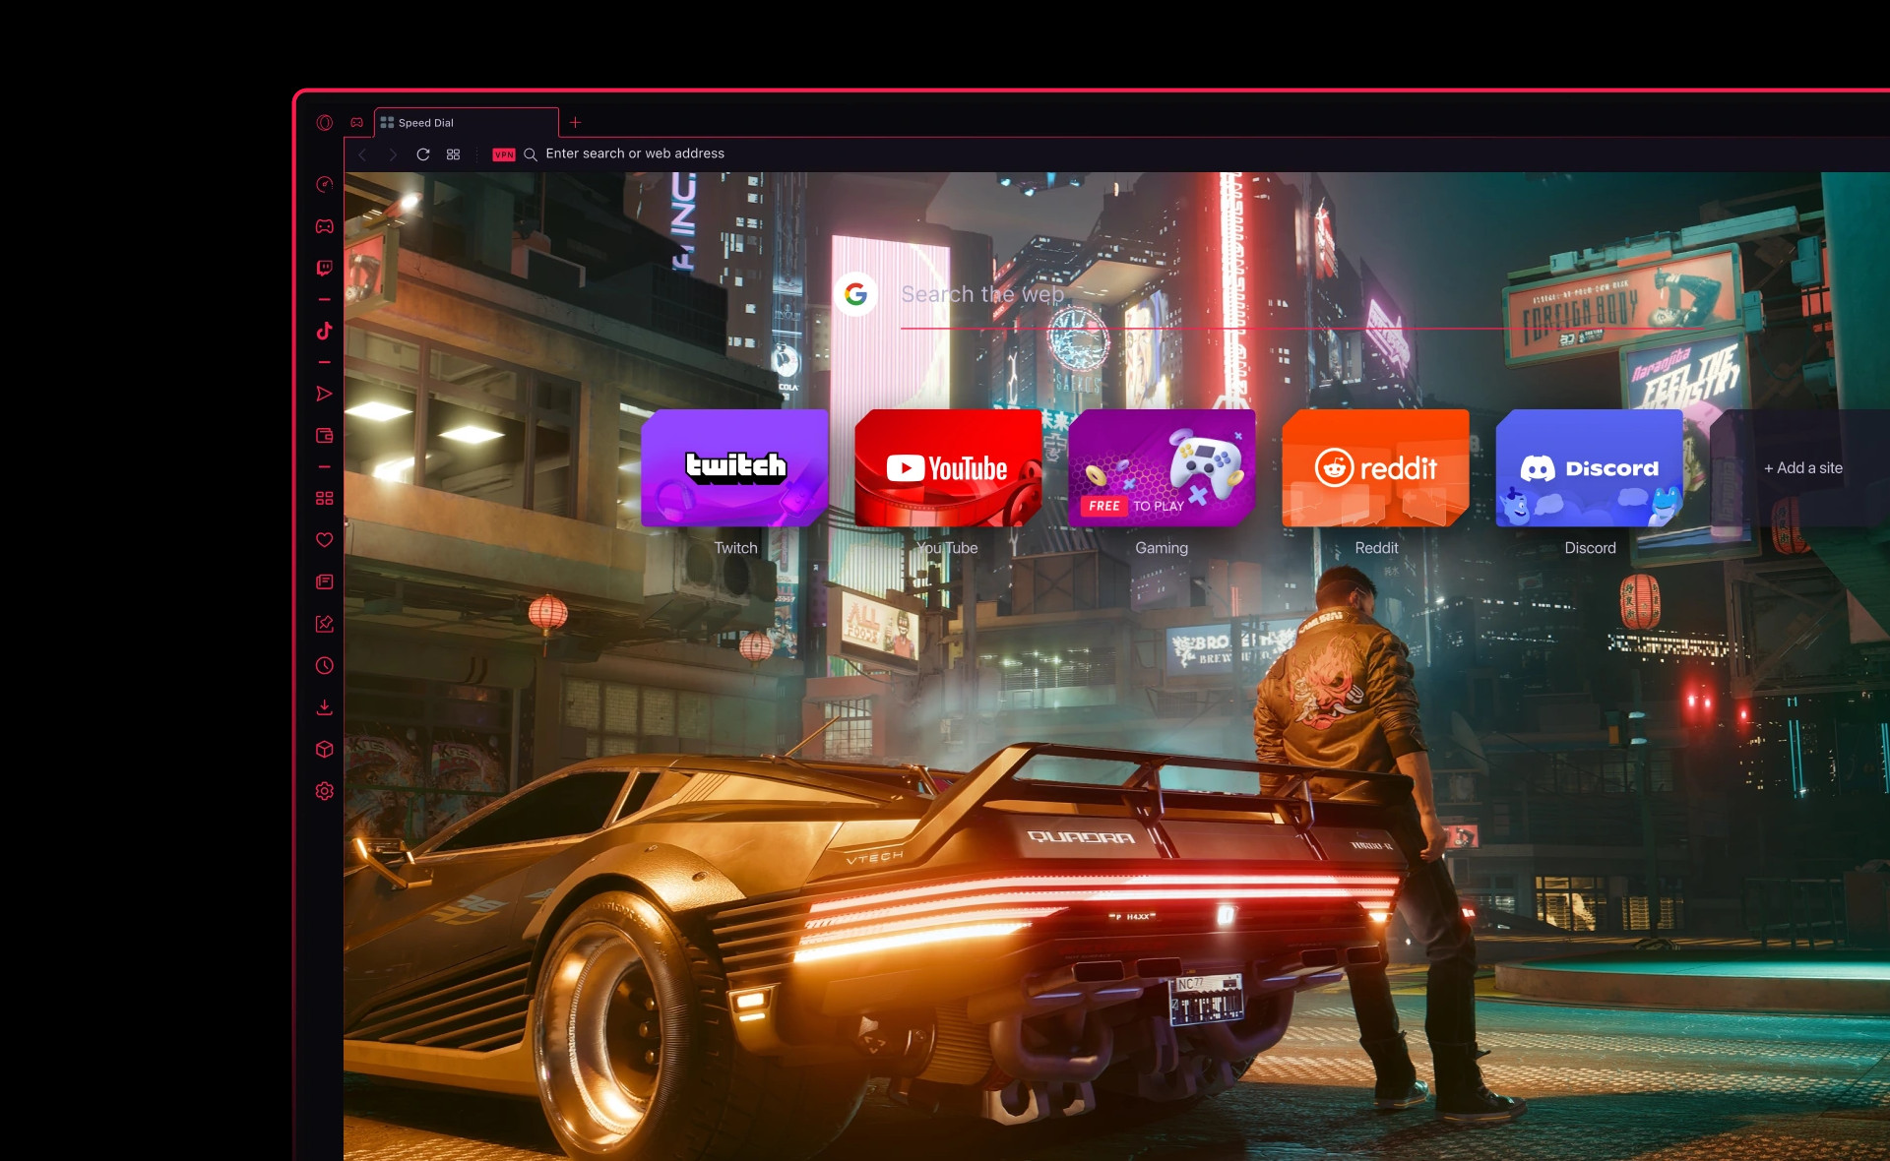Open the YouTube speed dial tile
The image size is (1890, 1161).
(948, 468)
